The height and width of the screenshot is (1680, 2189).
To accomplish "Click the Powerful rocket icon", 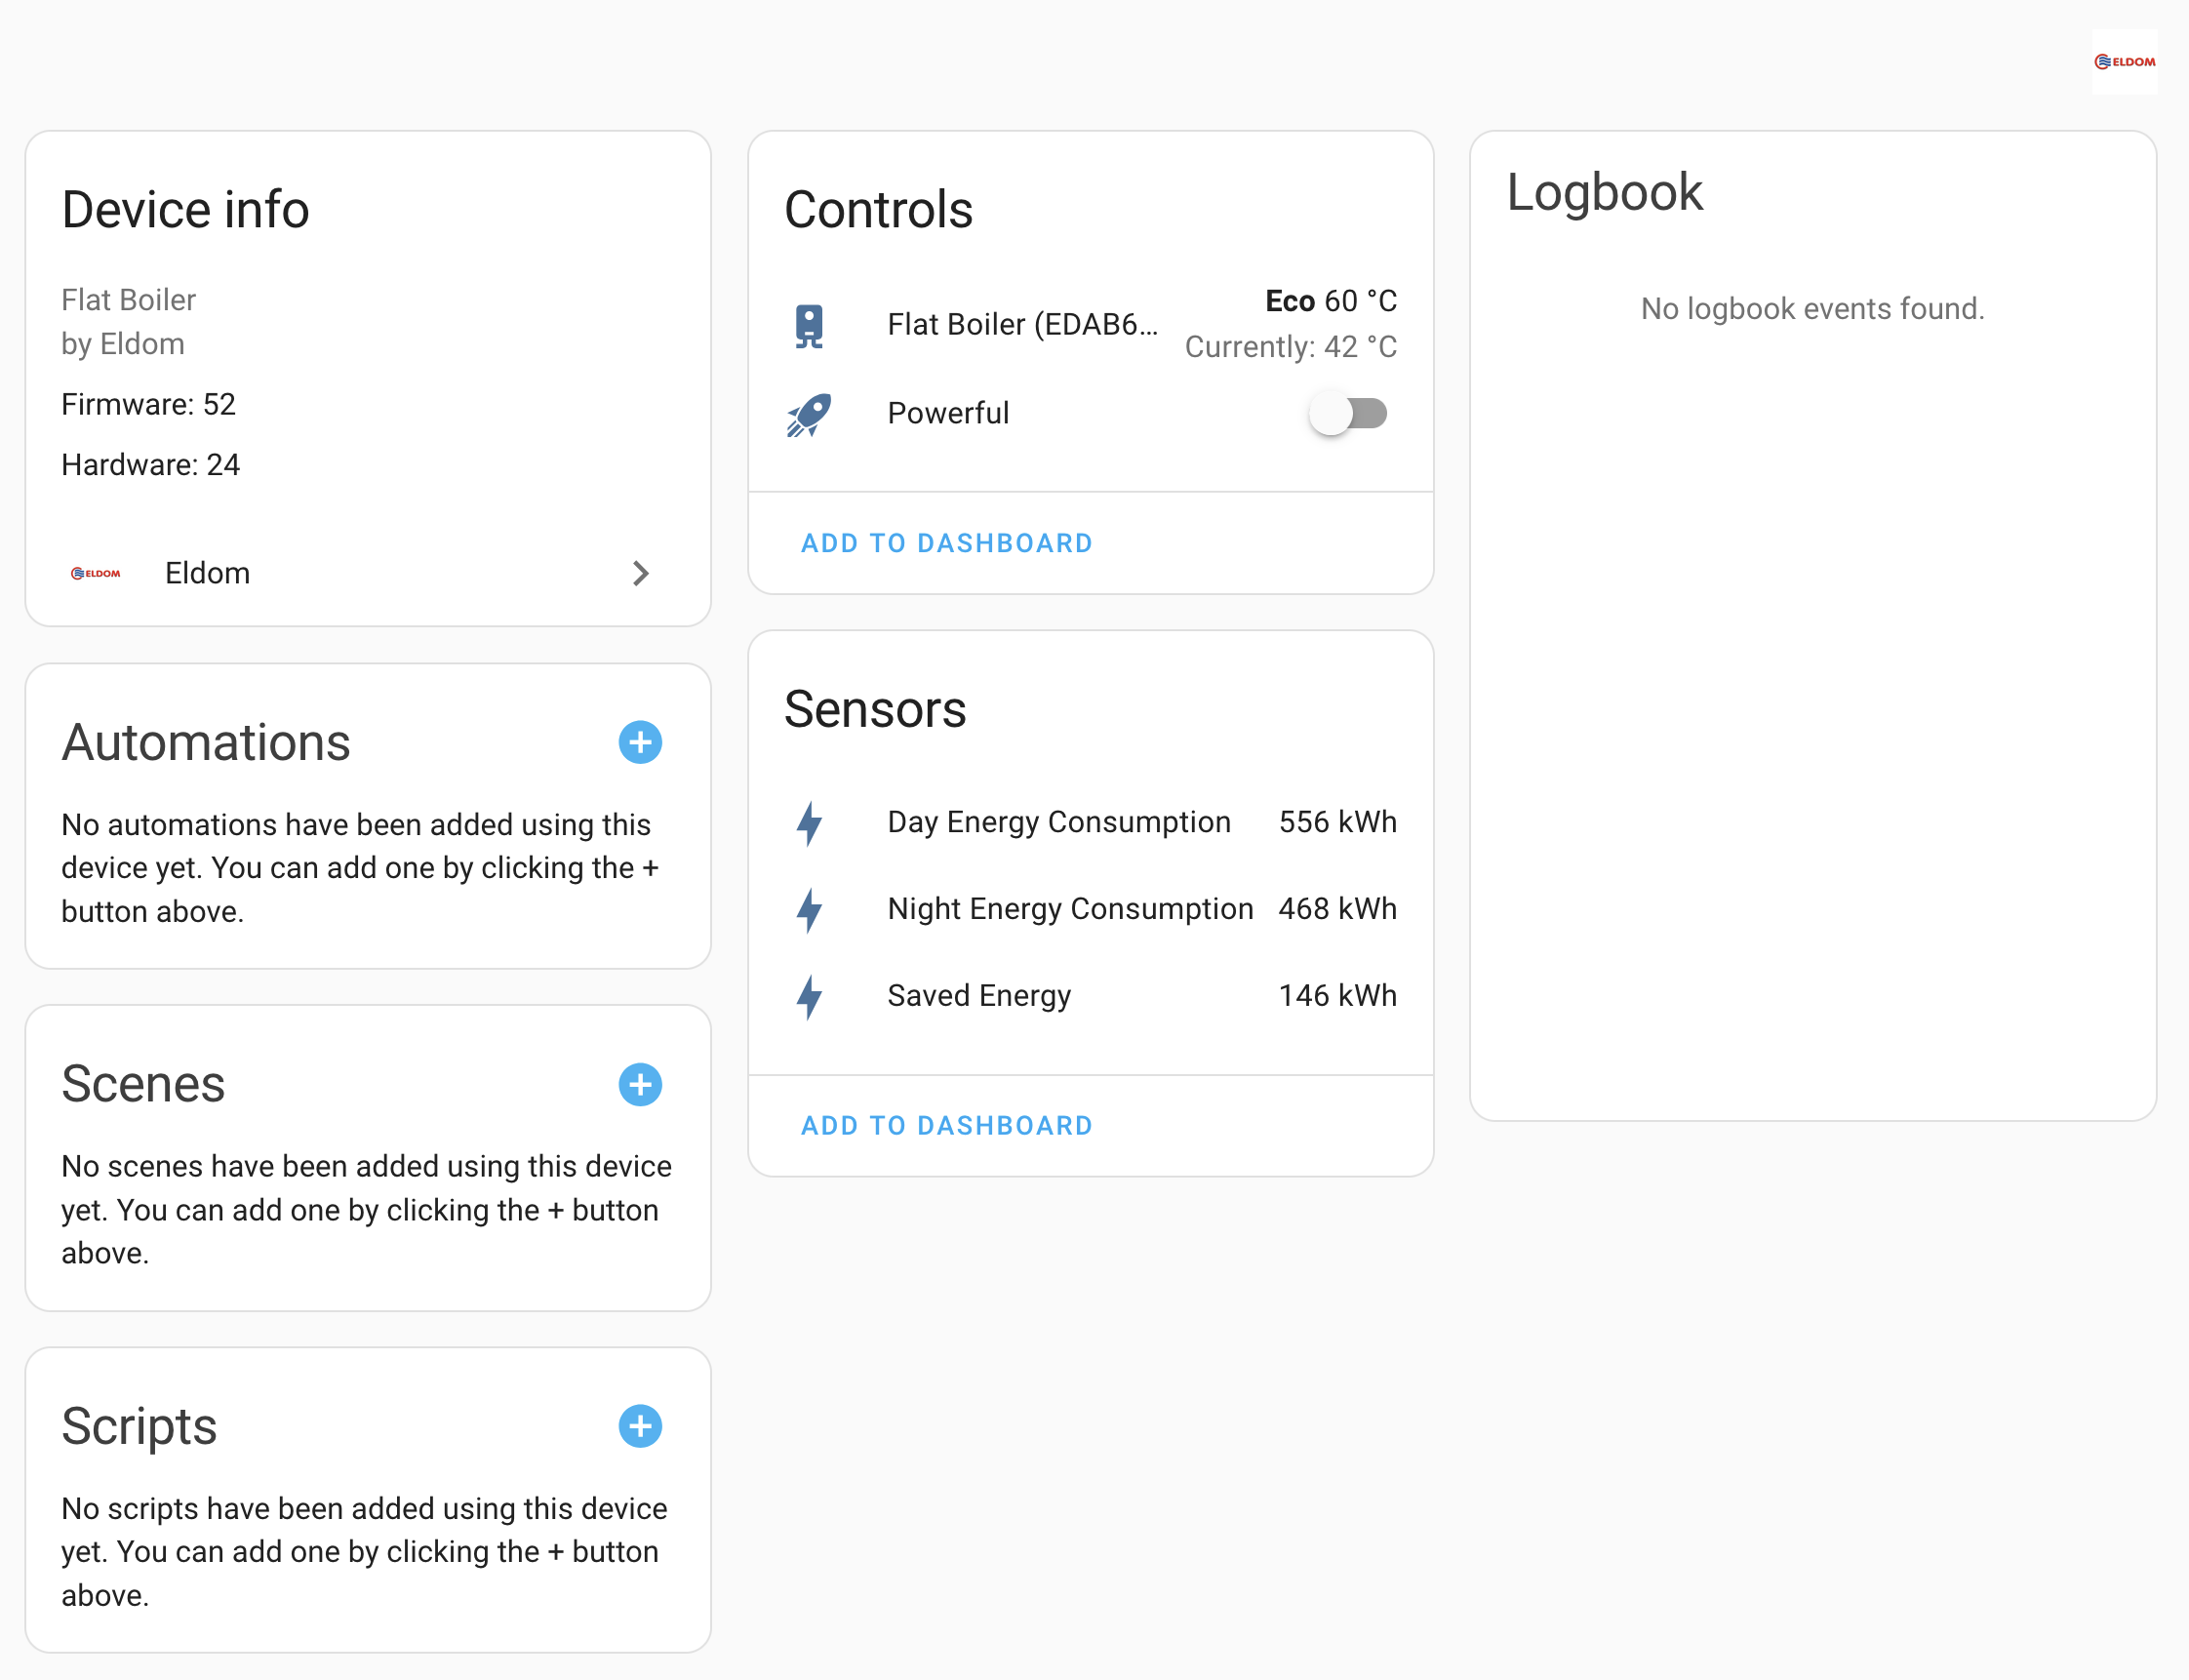I will pyautogui.click(x=808, y=414).
